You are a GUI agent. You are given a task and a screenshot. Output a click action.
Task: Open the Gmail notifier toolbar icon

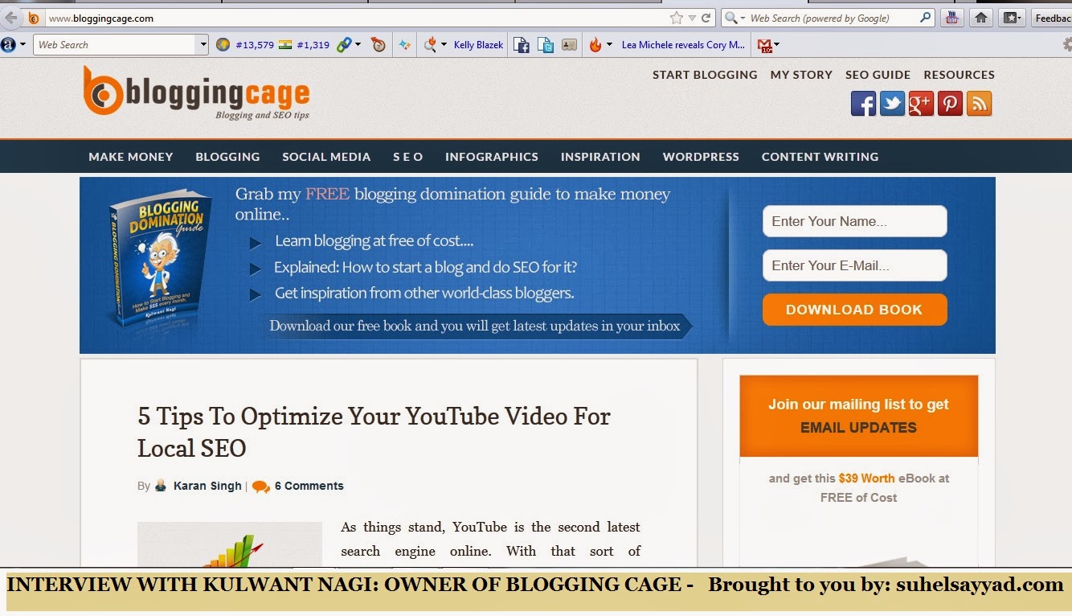[x=764, y=46]
